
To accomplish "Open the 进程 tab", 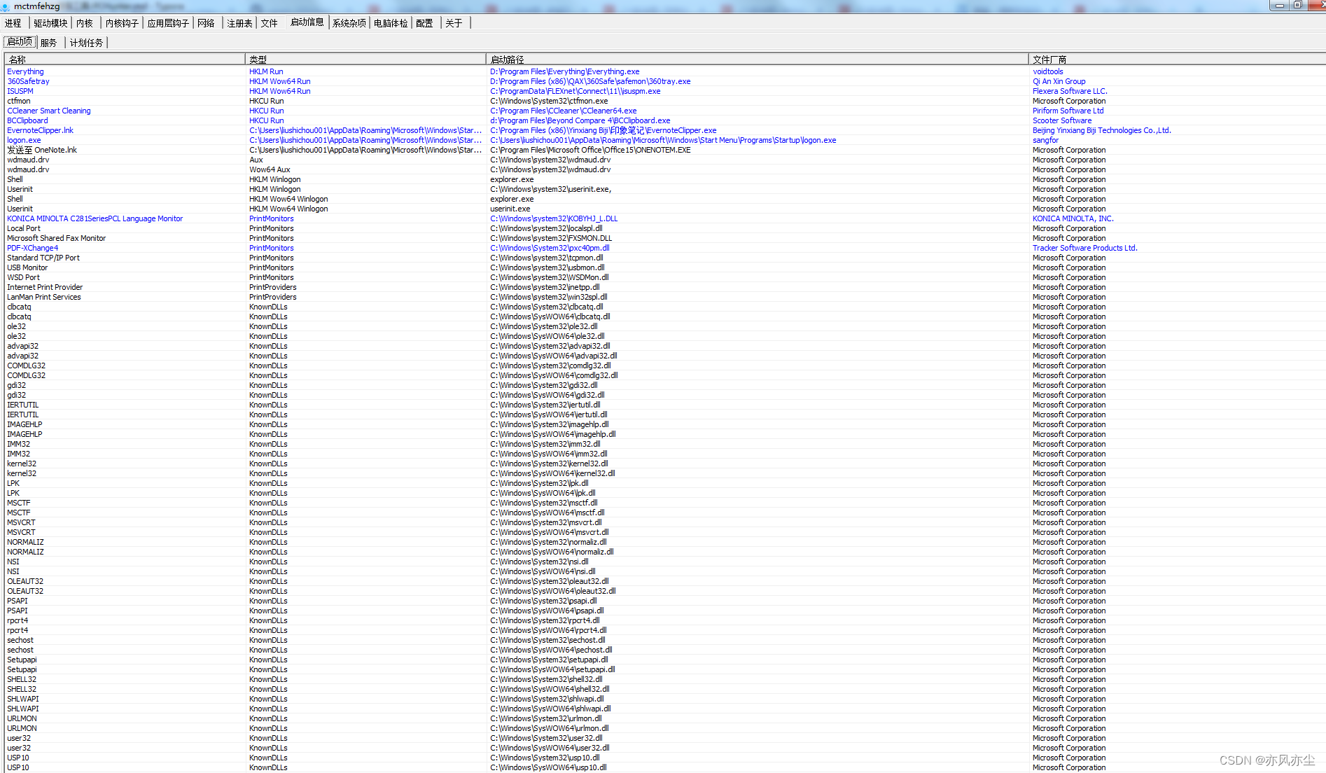I will coord(13,23).
